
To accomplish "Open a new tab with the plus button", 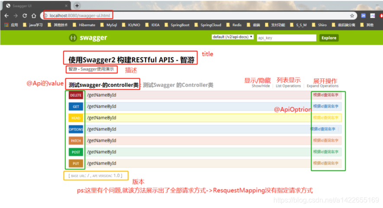I will tap(77, 5).
